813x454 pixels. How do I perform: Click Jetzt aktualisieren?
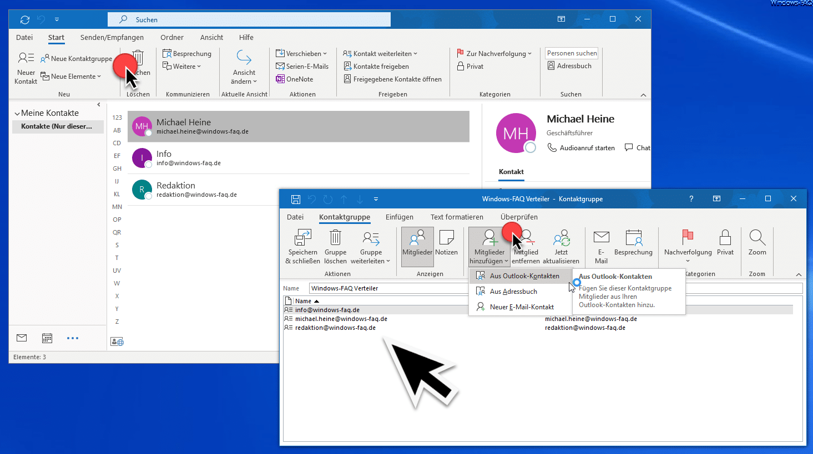[561, 247]
